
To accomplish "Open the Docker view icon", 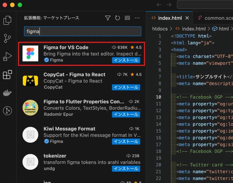I will tap(7, 93).
